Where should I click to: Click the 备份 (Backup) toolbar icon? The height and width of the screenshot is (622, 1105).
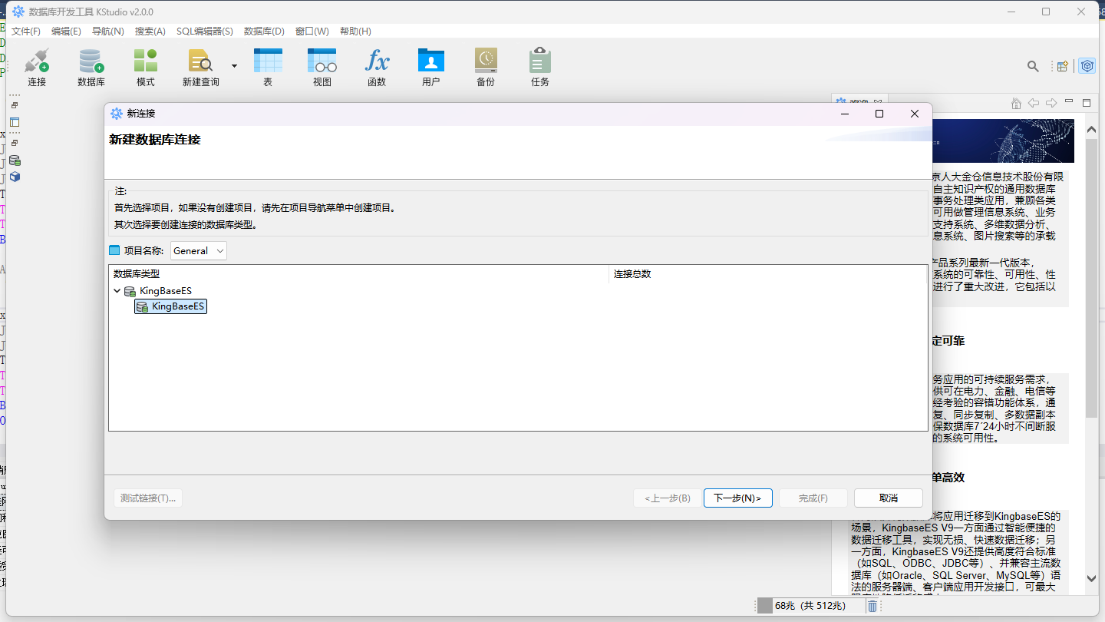click(485, 61)
